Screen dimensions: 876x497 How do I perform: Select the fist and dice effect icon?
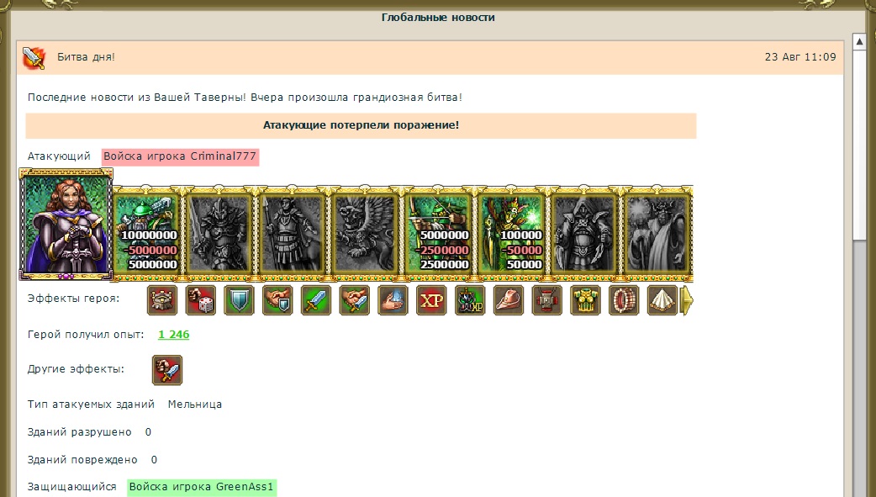point(201,300)
